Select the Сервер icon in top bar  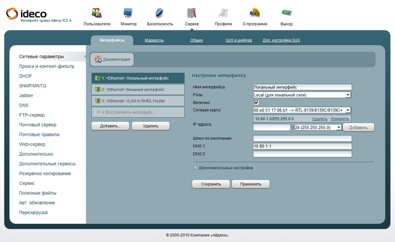click(191, 13)
